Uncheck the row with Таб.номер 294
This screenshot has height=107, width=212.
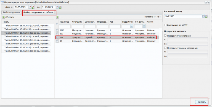pyautogui.click(x=57, y=38)
